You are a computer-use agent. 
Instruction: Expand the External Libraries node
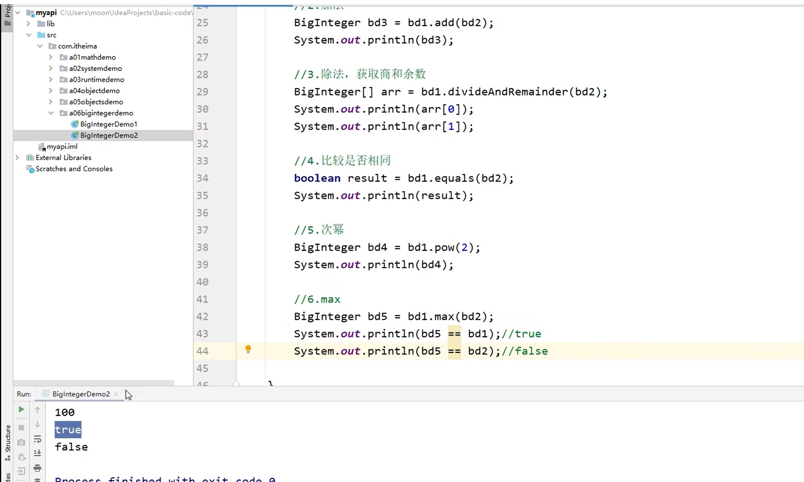click(x=17, y=158)
